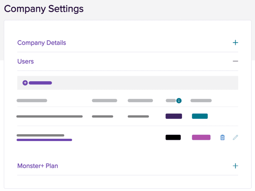The height and width of the screenshot is (191, 255).
Task: Click the minus icon beside Users
Action: point(235,61)
